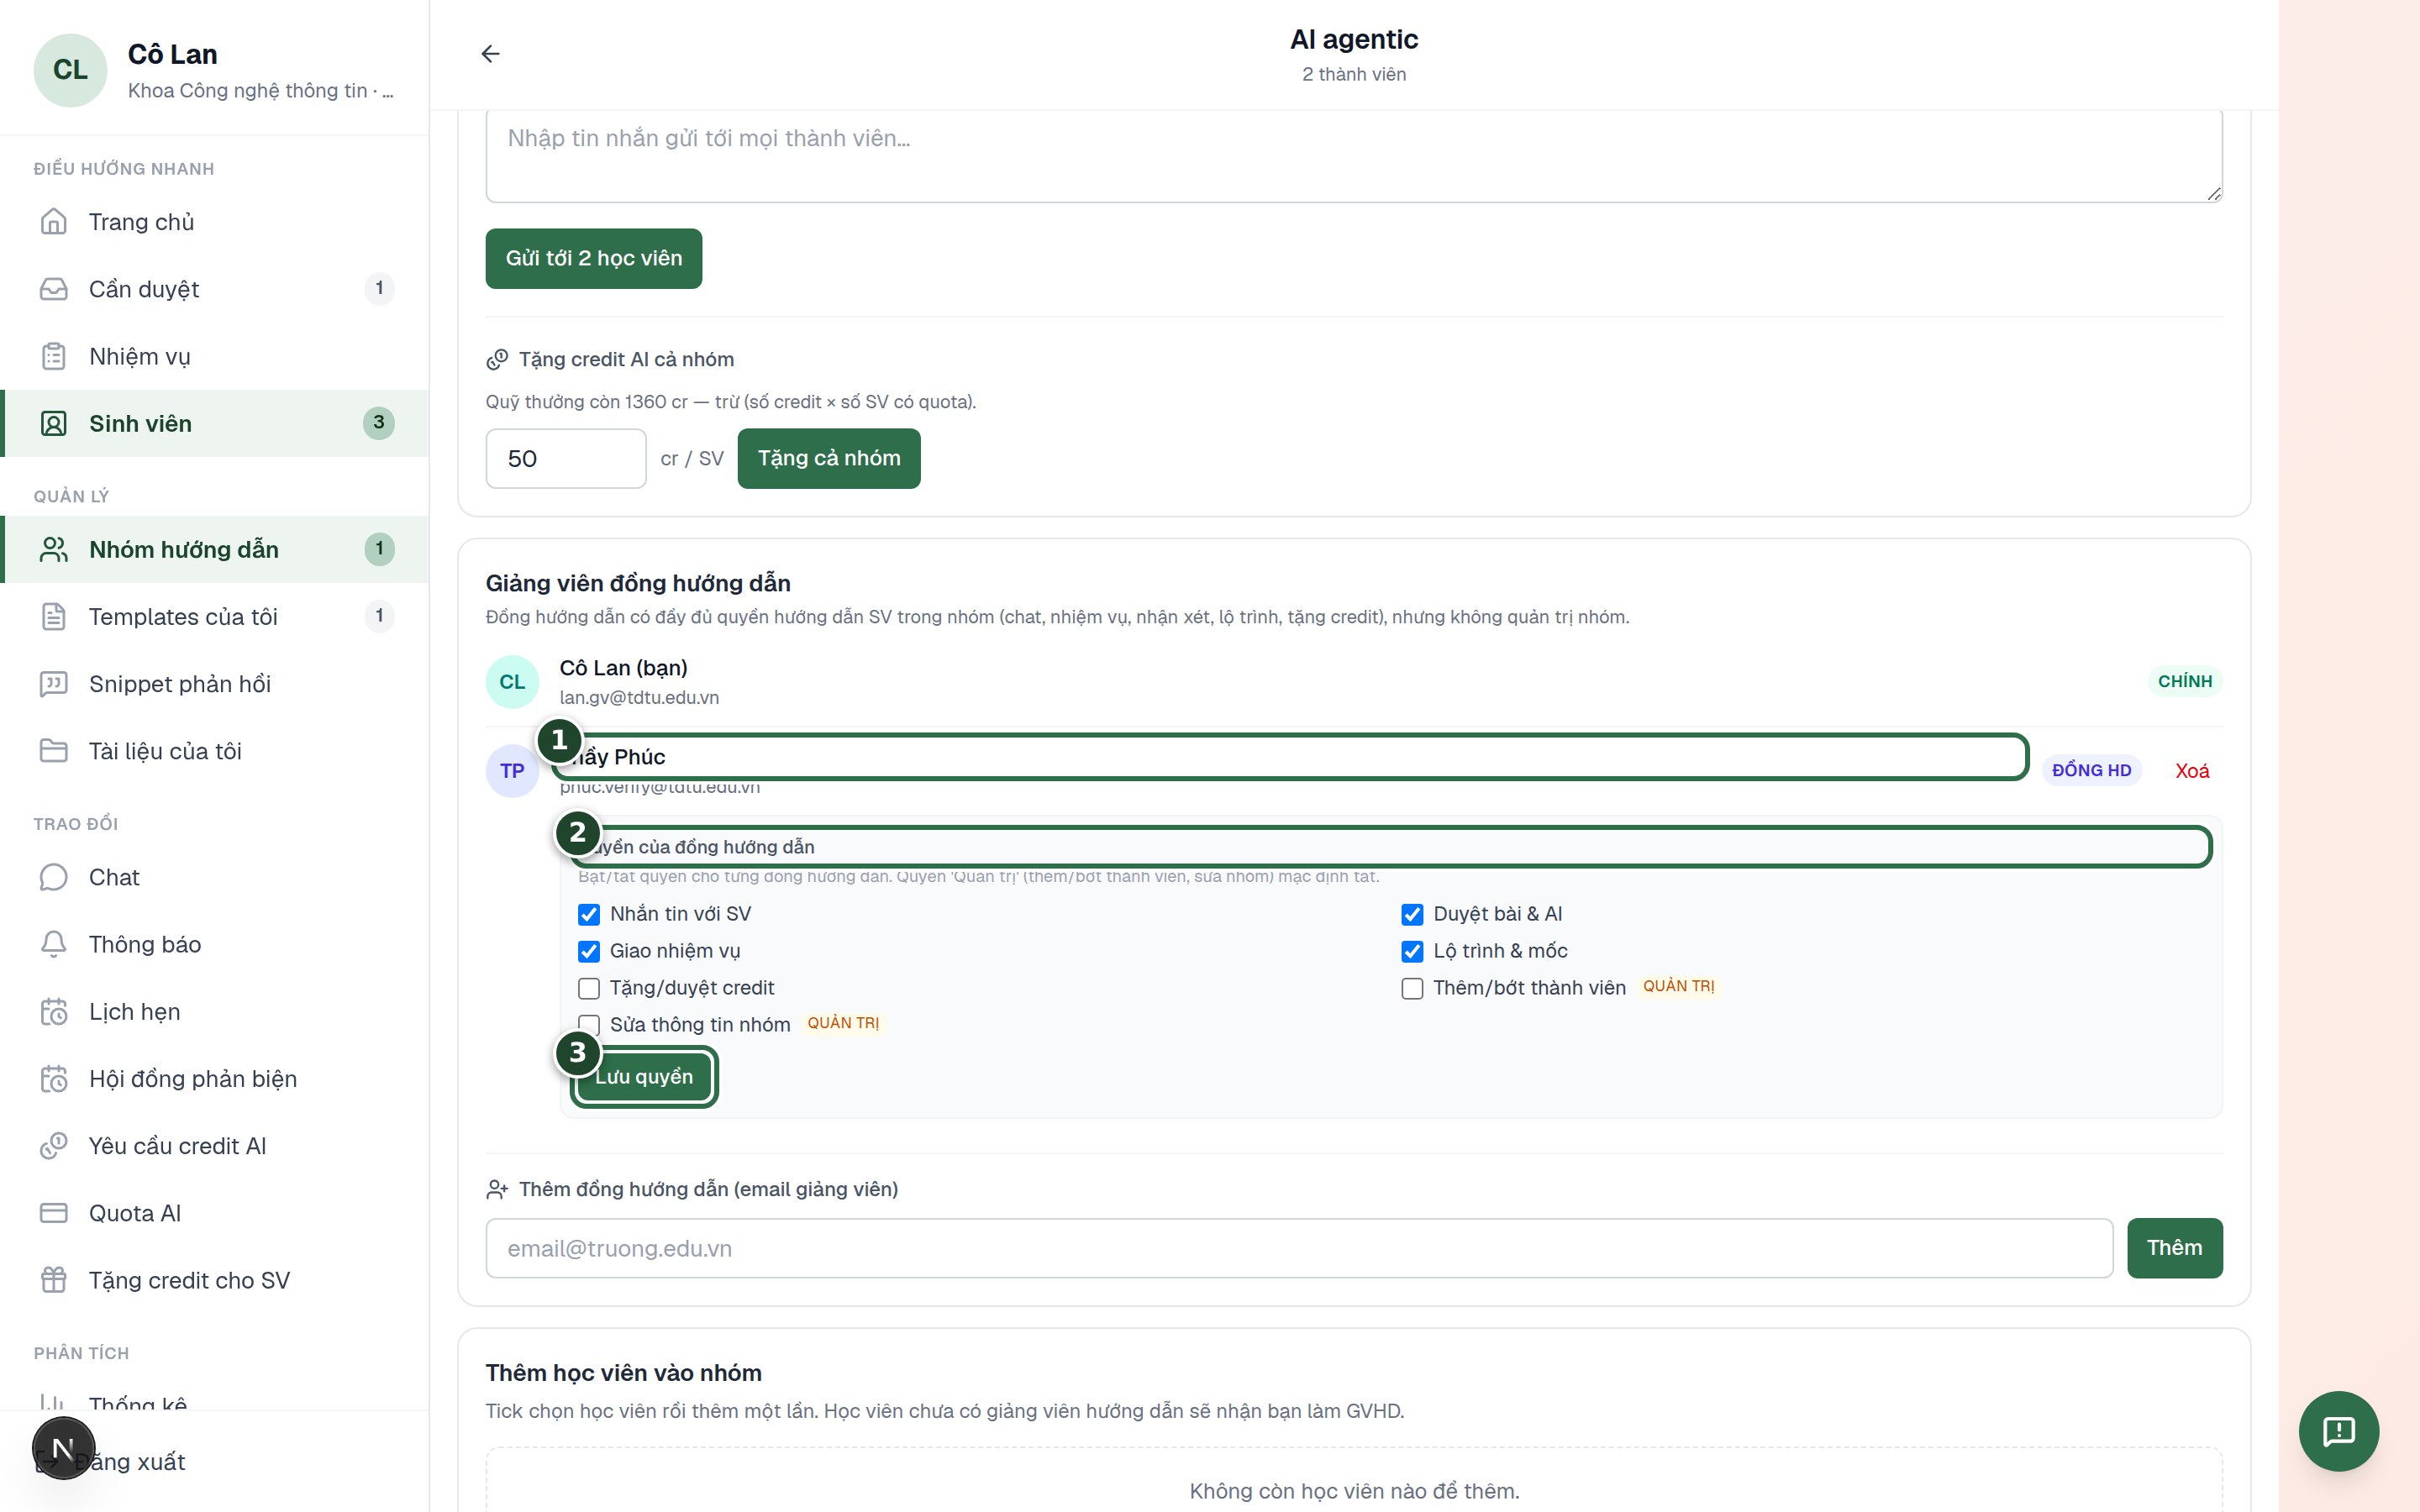Open Sinh viên in the sidebar
Screen dimensions: 2420x1512
pyautogui.click(x=216, y=423)
